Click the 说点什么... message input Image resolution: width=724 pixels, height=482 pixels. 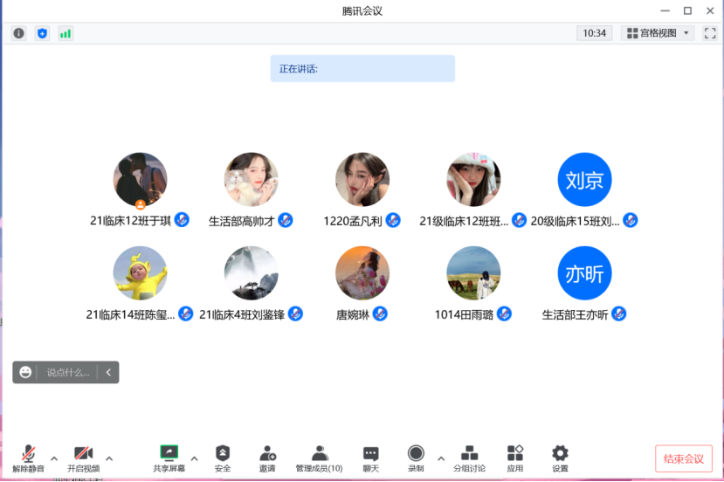click(x=68, y=373)
